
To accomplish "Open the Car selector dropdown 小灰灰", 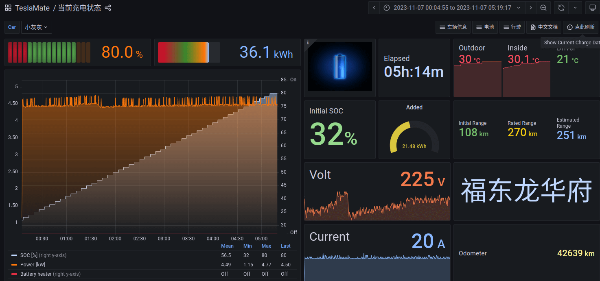I will (36, 27).
